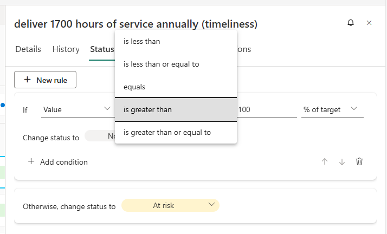Expand the Value dropdown

click(76, 109)
